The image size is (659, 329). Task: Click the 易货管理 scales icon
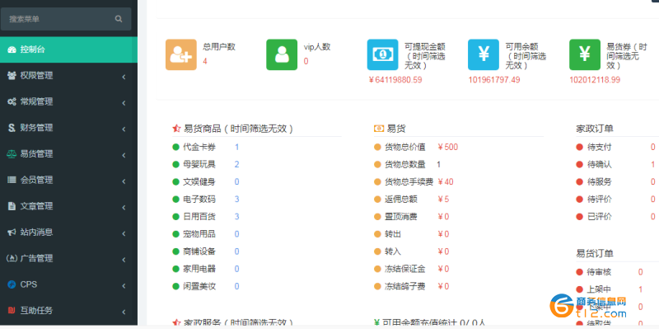pos(12,154)
